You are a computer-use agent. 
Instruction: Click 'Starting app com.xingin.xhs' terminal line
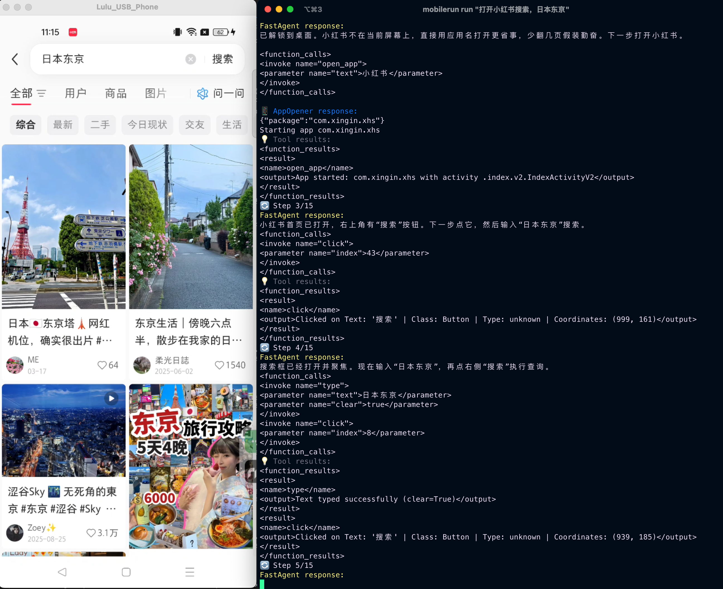[320, 130]
